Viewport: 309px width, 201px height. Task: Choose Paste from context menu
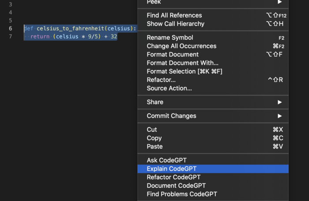click(154, 146)
